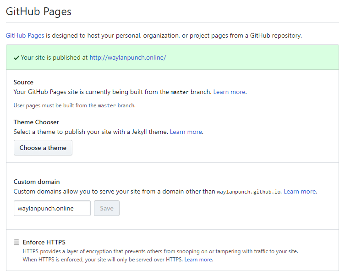
Task: Click the Custom domain heading
Action: (37, 182)
